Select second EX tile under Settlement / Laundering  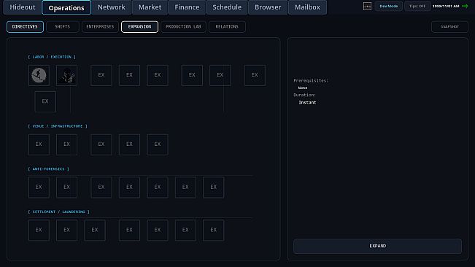(x=66, y=231)
